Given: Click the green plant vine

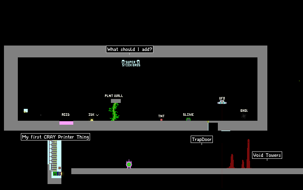Looking at the screenshot, I should pos(114,112).
